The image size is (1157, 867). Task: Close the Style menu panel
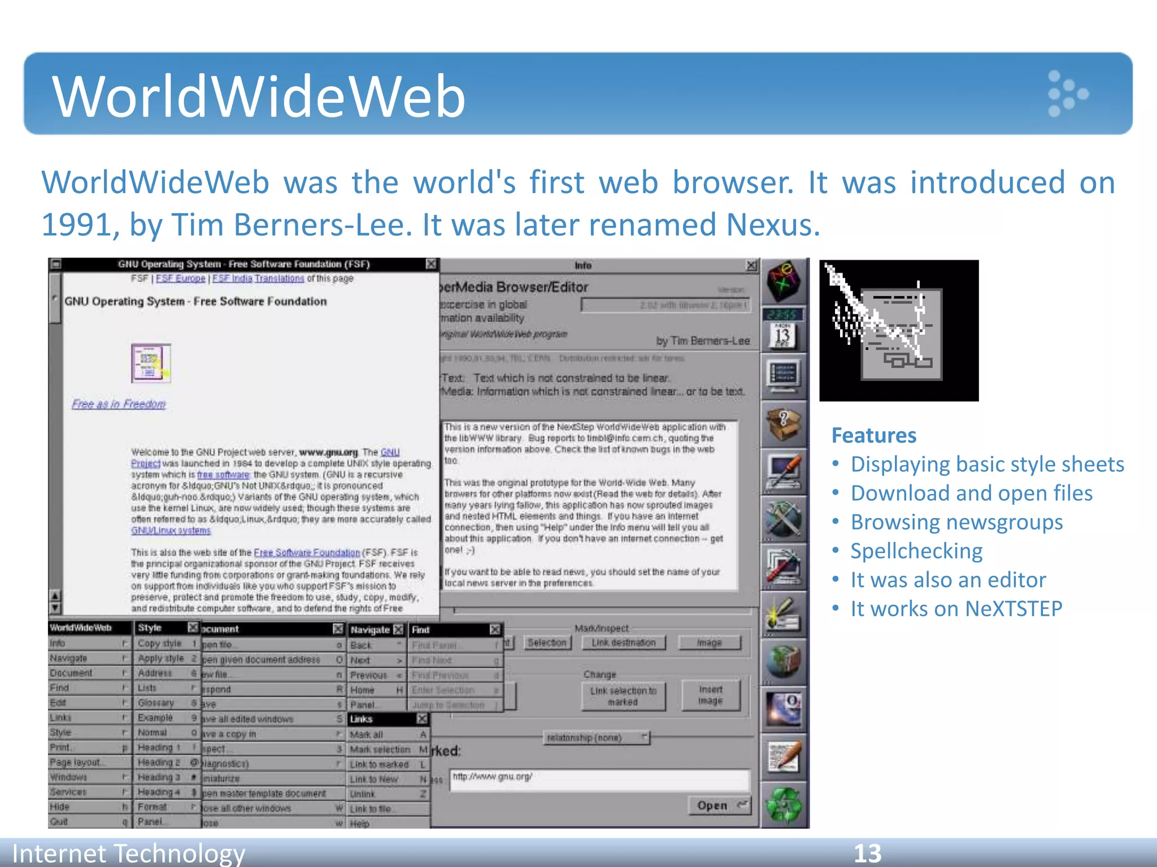193,628
